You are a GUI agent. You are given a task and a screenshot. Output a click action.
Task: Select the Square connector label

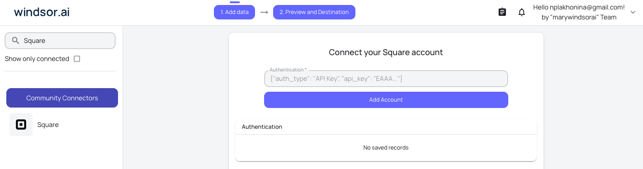coord(48,125)
